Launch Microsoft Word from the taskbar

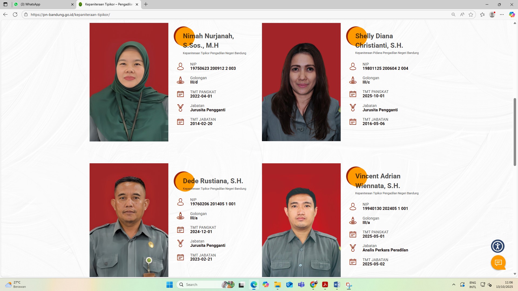(337, 285)
